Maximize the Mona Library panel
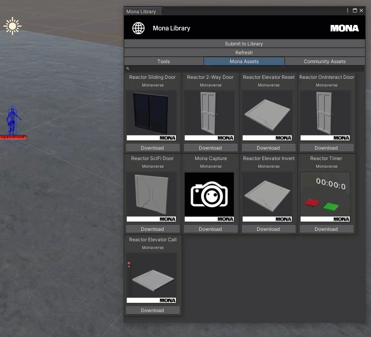The height and width of the screenshot is (337, 371). (x=355, y=11)
